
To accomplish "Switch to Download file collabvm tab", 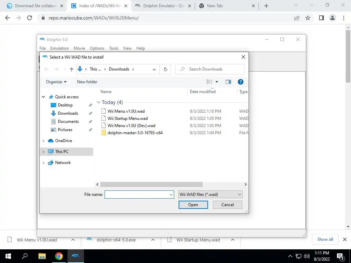I will 34,6.
